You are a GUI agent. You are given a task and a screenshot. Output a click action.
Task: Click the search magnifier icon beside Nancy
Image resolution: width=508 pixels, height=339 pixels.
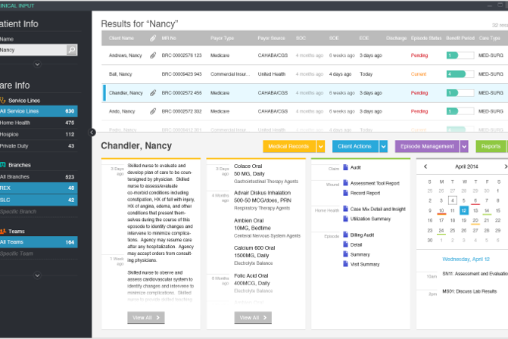tap(72, 50)
